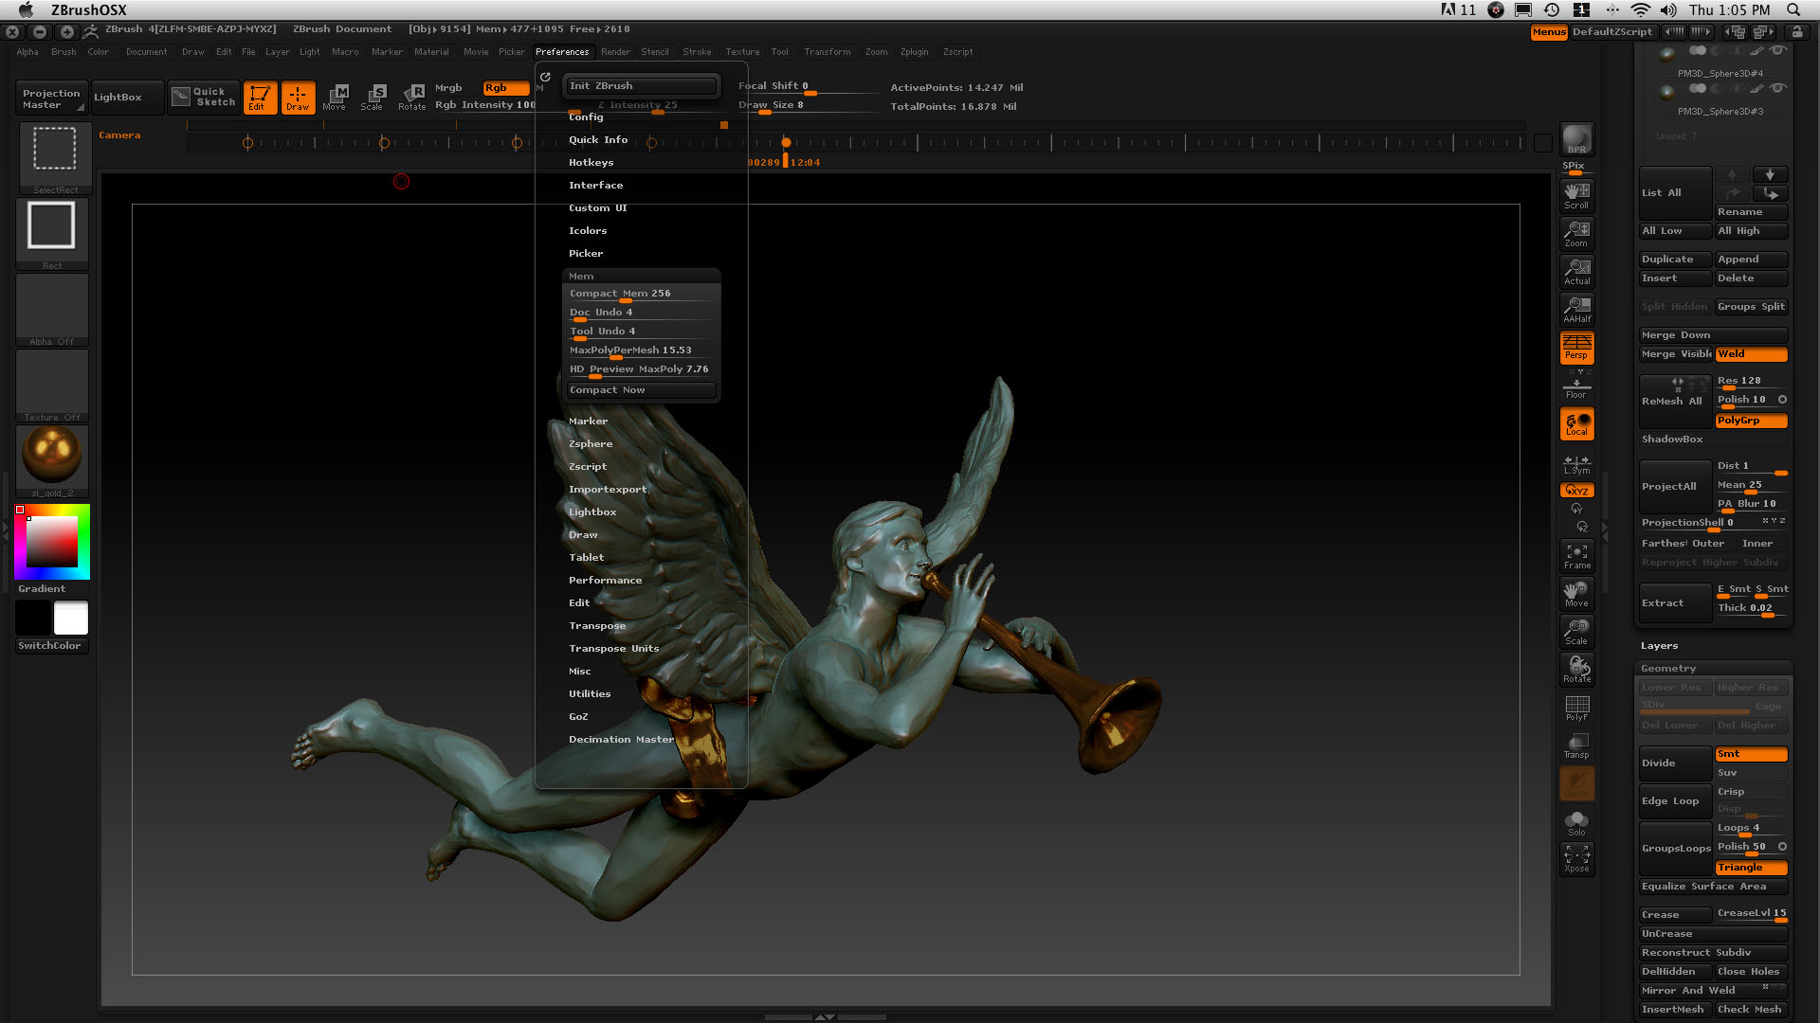Activate the Rotate mode toolbar icon

pyautogui.click(x=411, y=97)
